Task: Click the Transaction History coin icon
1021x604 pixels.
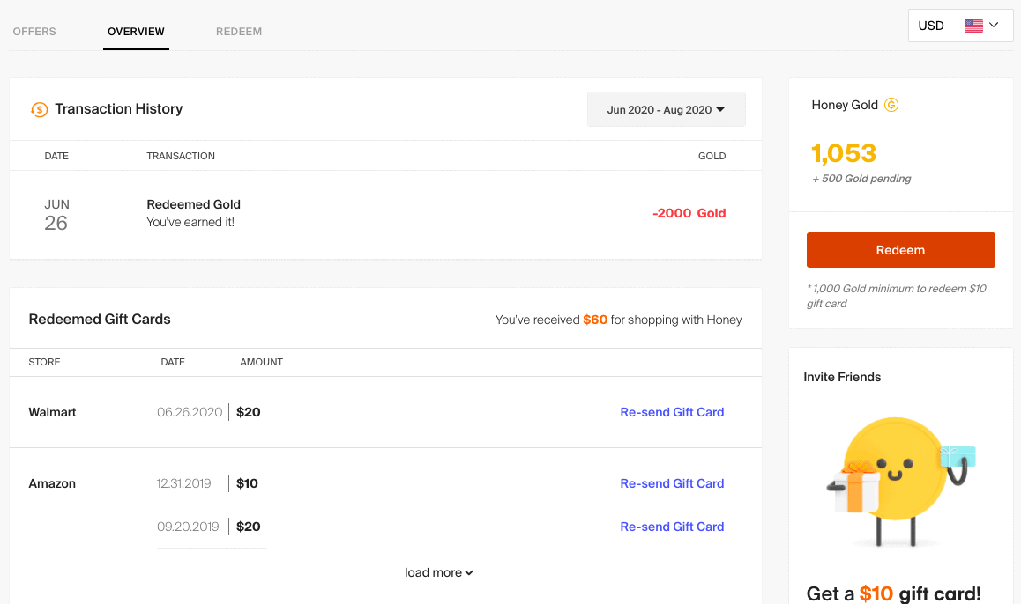Action: 39,109
